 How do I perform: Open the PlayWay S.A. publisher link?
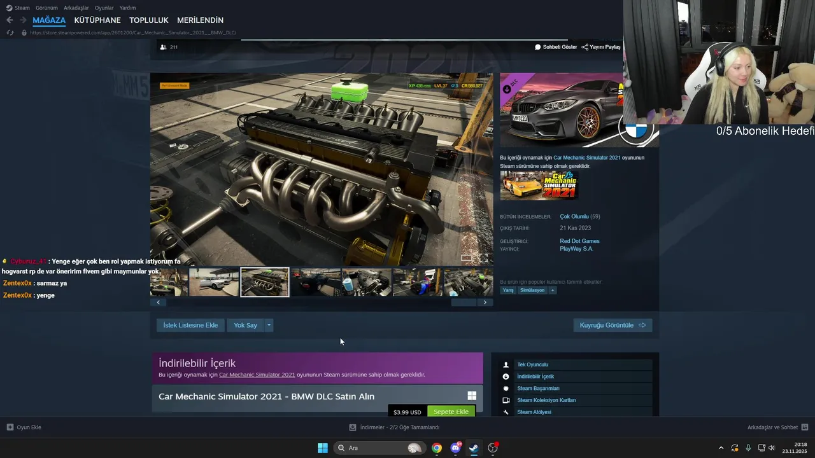click(x=576, y=249)
